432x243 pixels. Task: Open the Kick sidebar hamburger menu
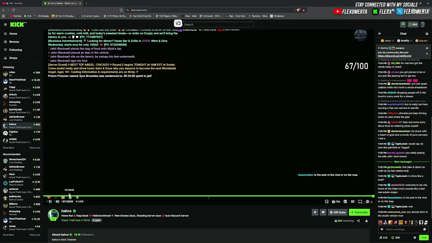pos(5,24)
